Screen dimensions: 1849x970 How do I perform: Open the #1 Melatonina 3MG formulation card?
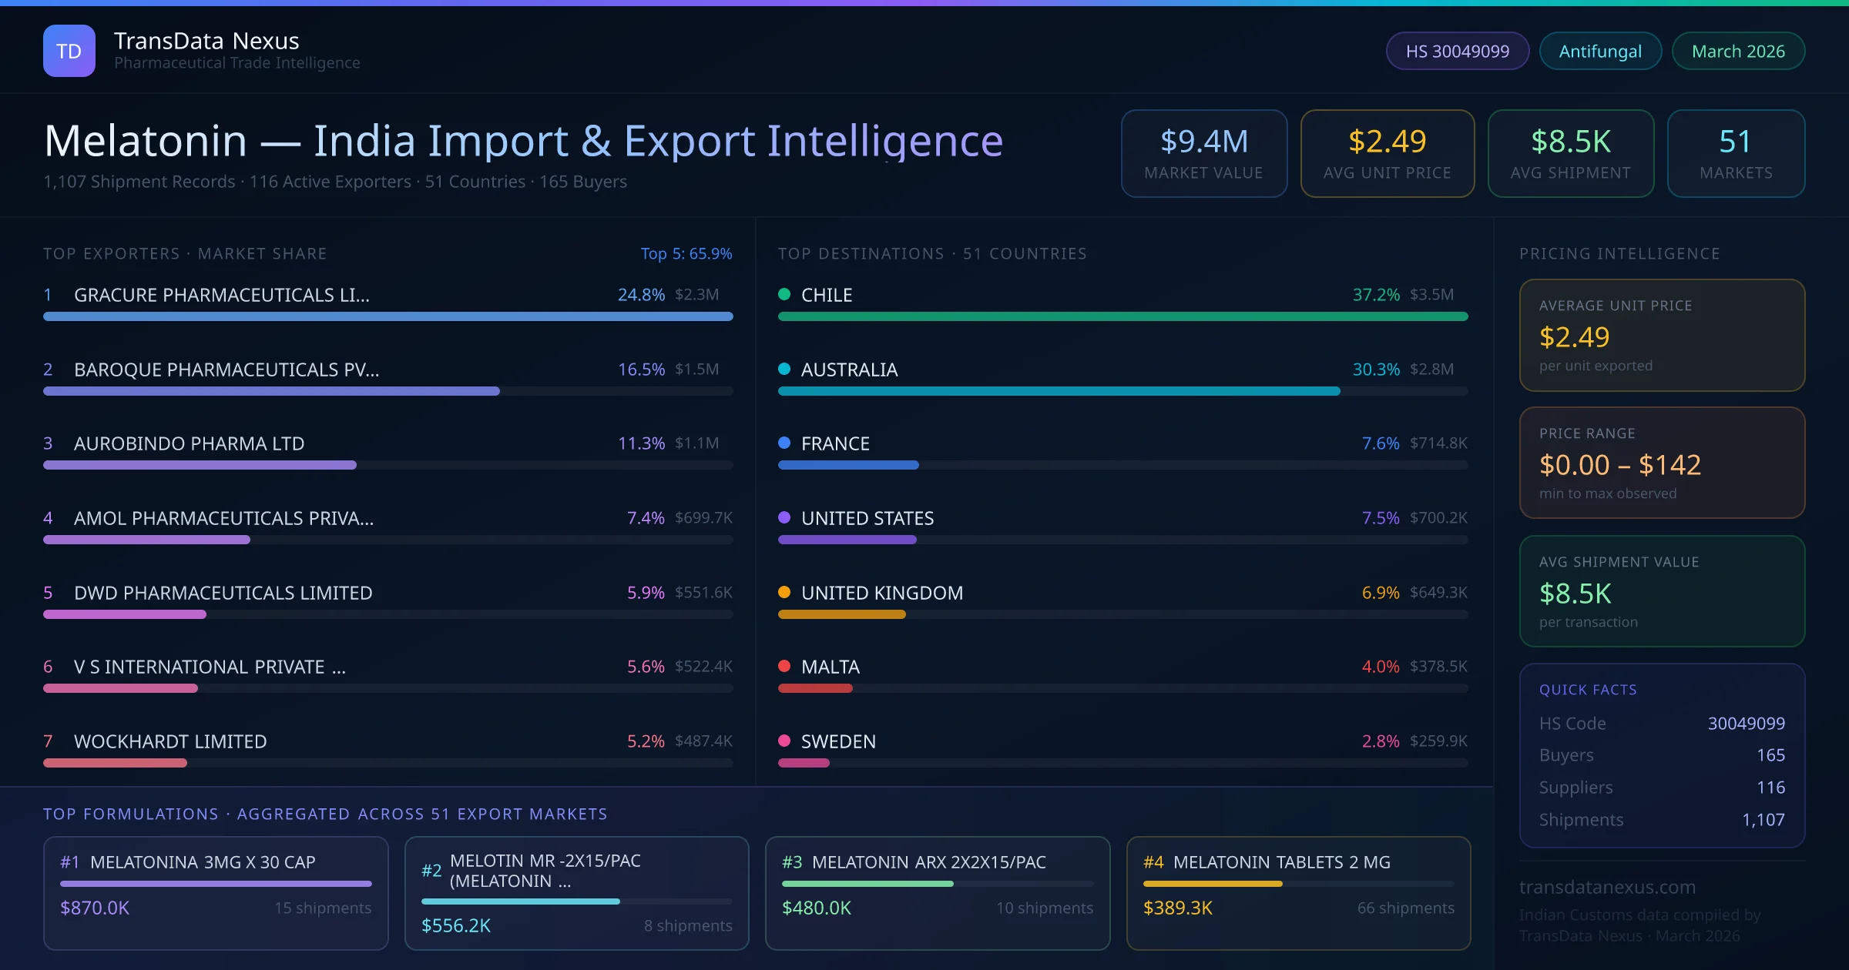click(x=216, y=893)
